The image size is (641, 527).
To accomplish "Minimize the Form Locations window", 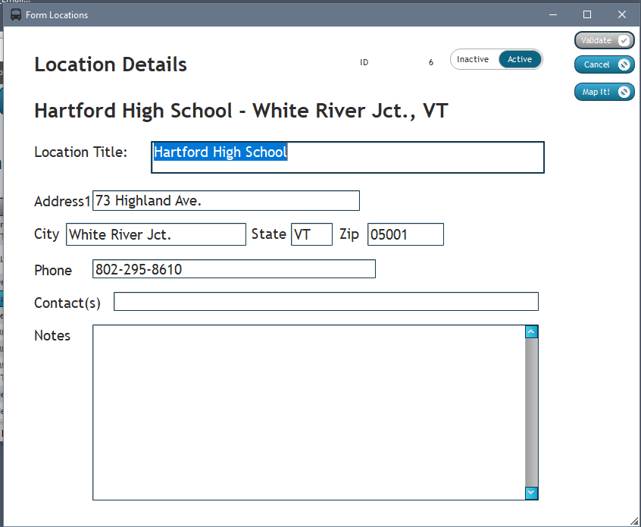I will [x=552, y=14].
